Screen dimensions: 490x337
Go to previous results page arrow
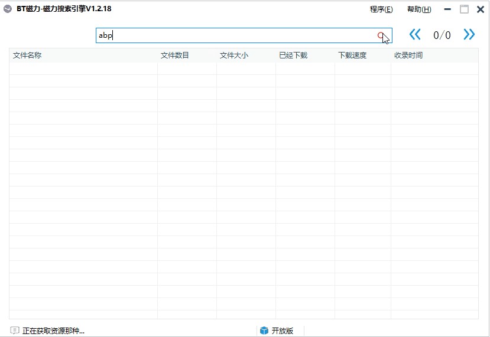415,35
